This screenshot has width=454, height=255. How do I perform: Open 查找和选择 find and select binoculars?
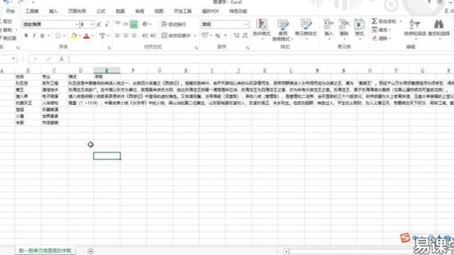click(439, 29)
